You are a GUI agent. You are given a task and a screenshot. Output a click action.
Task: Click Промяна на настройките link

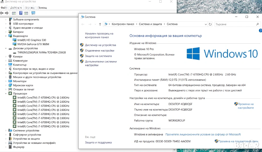pos(246,106)
